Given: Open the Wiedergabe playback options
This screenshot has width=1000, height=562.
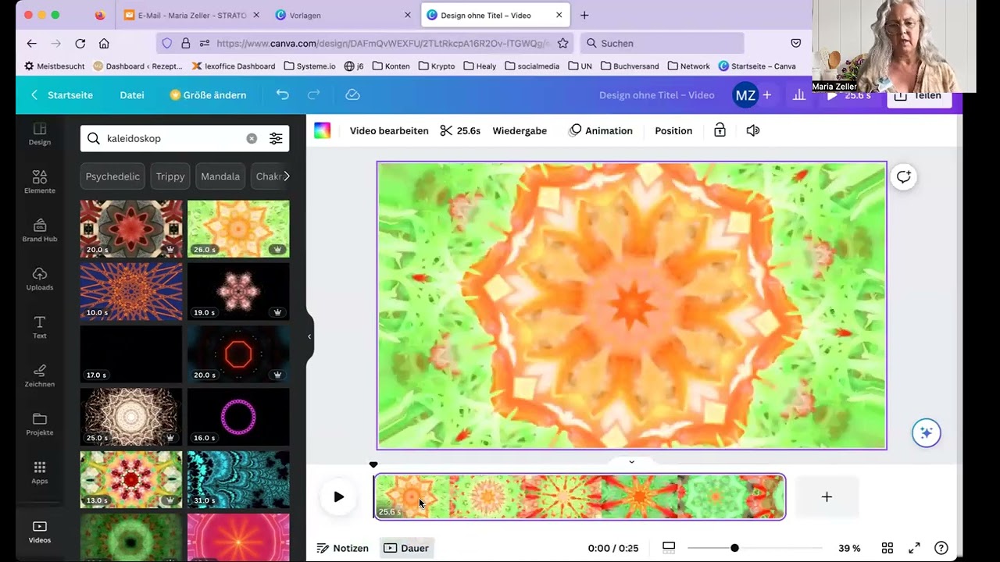Looking at the screenshot, I should click(x=520, y=130).
